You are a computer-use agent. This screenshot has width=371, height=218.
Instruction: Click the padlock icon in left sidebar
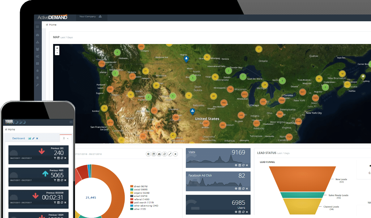pyautogui.click(x=37, y=71)
